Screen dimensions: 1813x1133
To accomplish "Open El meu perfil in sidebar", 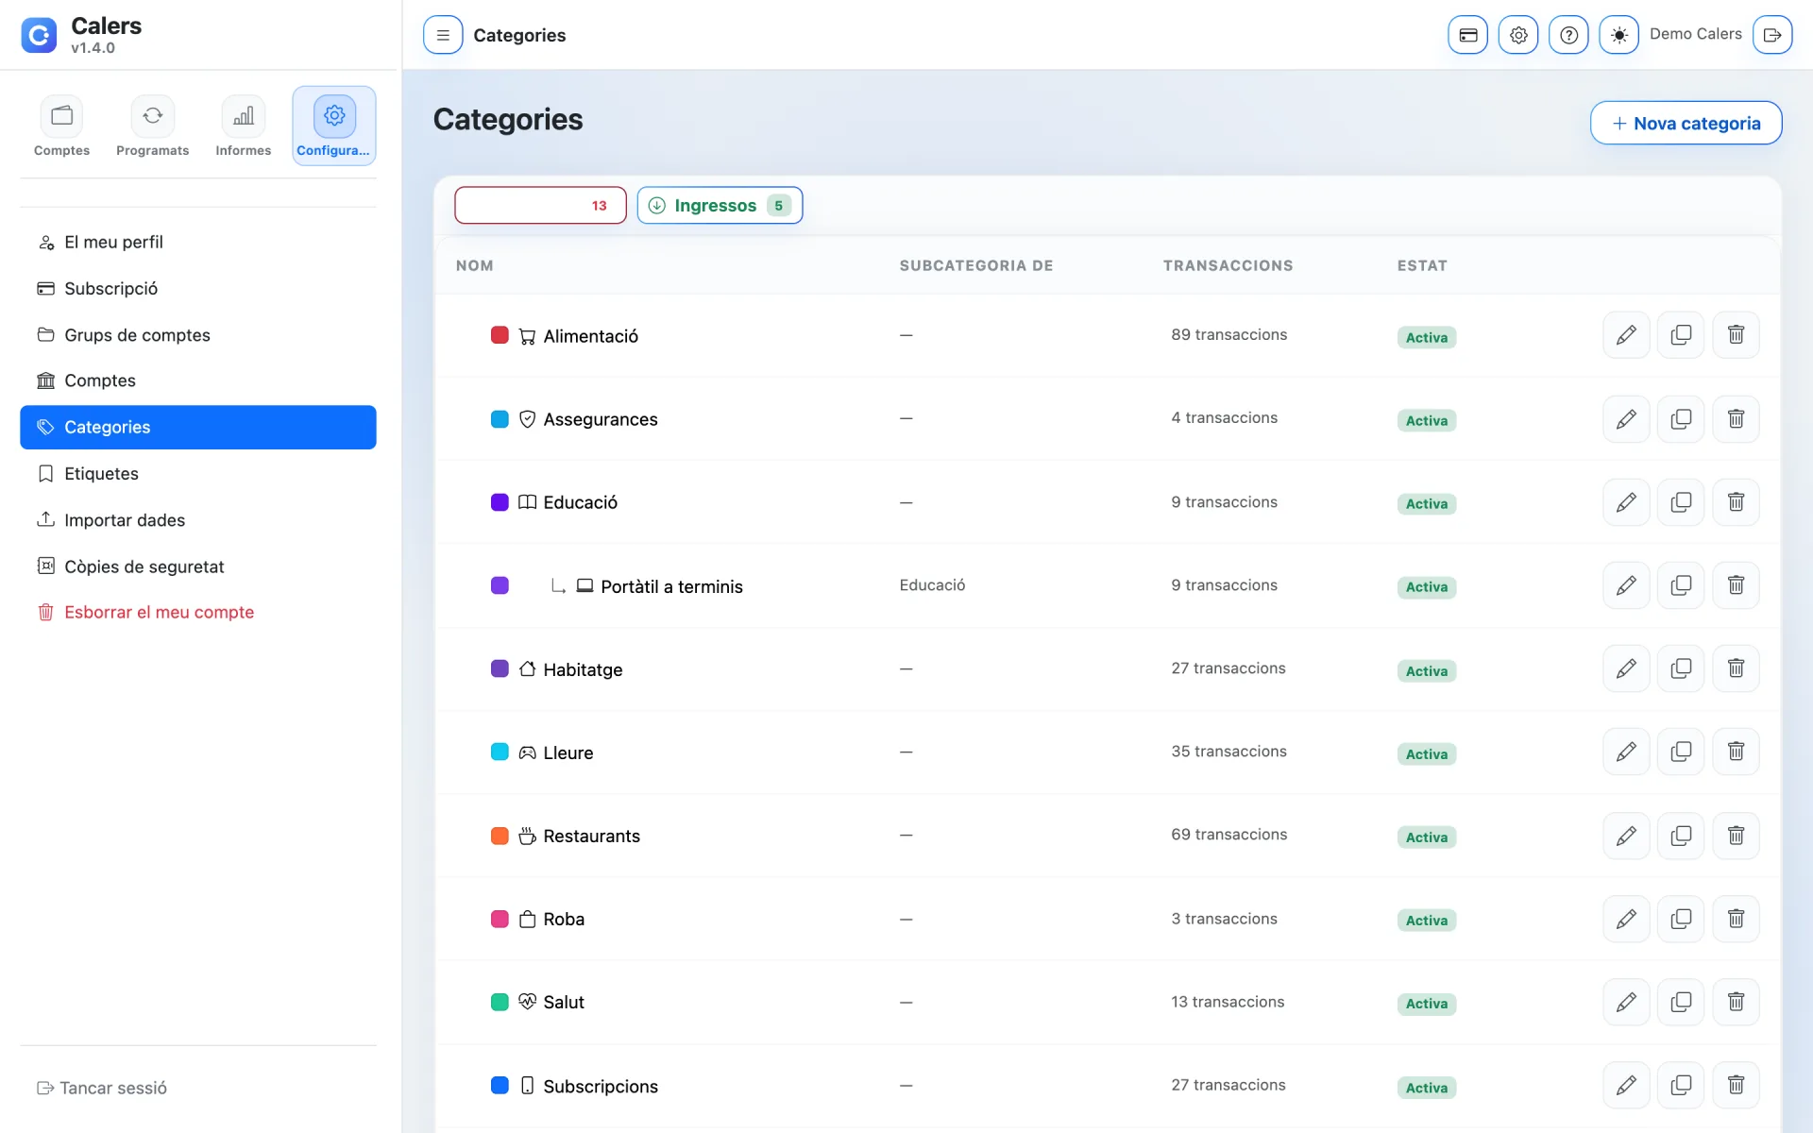I will (198, 242).
